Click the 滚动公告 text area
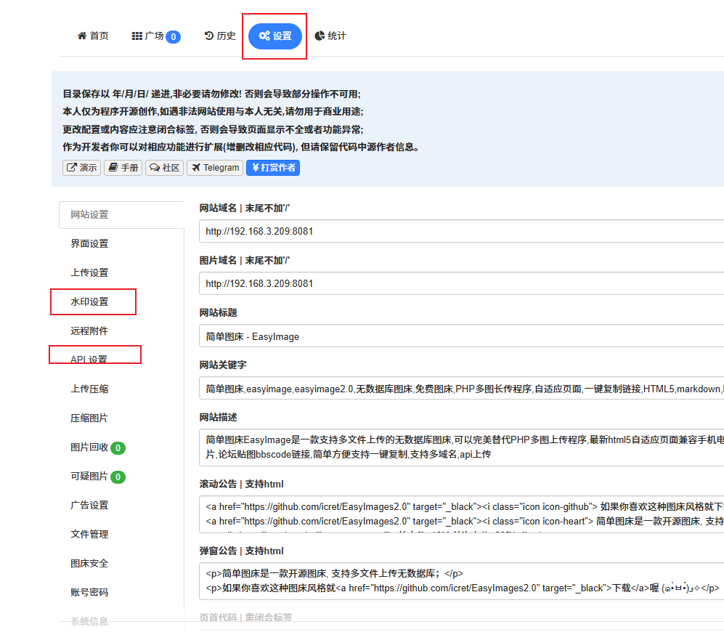The height and width of the screenshot is (632, 724). coord(461,514)
